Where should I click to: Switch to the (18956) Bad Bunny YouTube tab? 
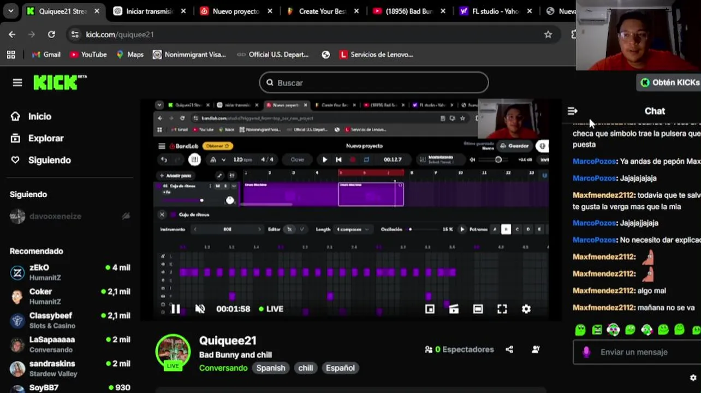point(409,11)
